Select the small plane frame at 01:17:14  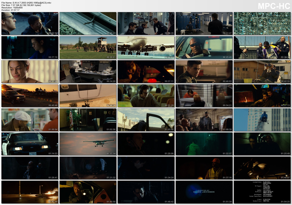[88, 144]
